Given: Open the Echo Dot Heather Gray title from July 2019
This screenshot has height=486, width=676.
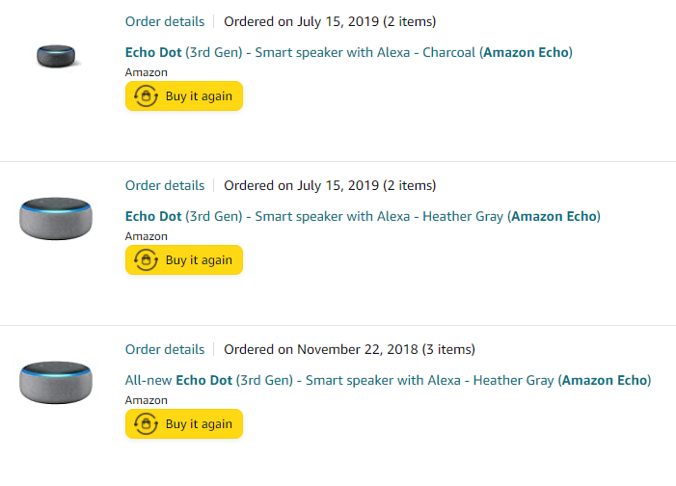Looking at the screenshot, I should pyautogui.click(x=363, y=216).
